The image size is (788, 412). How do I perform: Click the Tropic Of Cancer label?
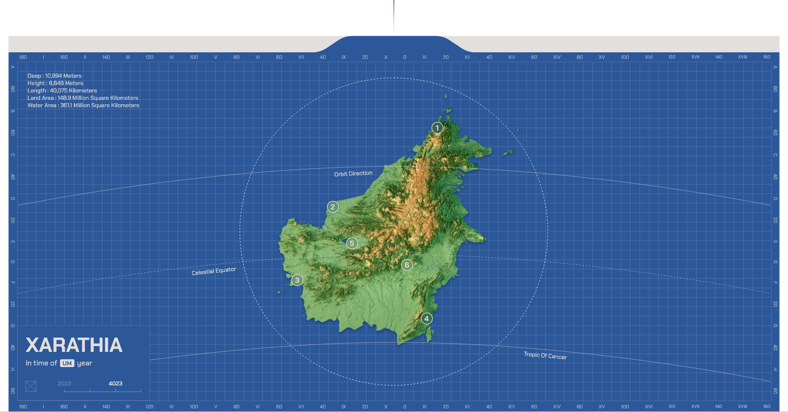pos(545,355)
